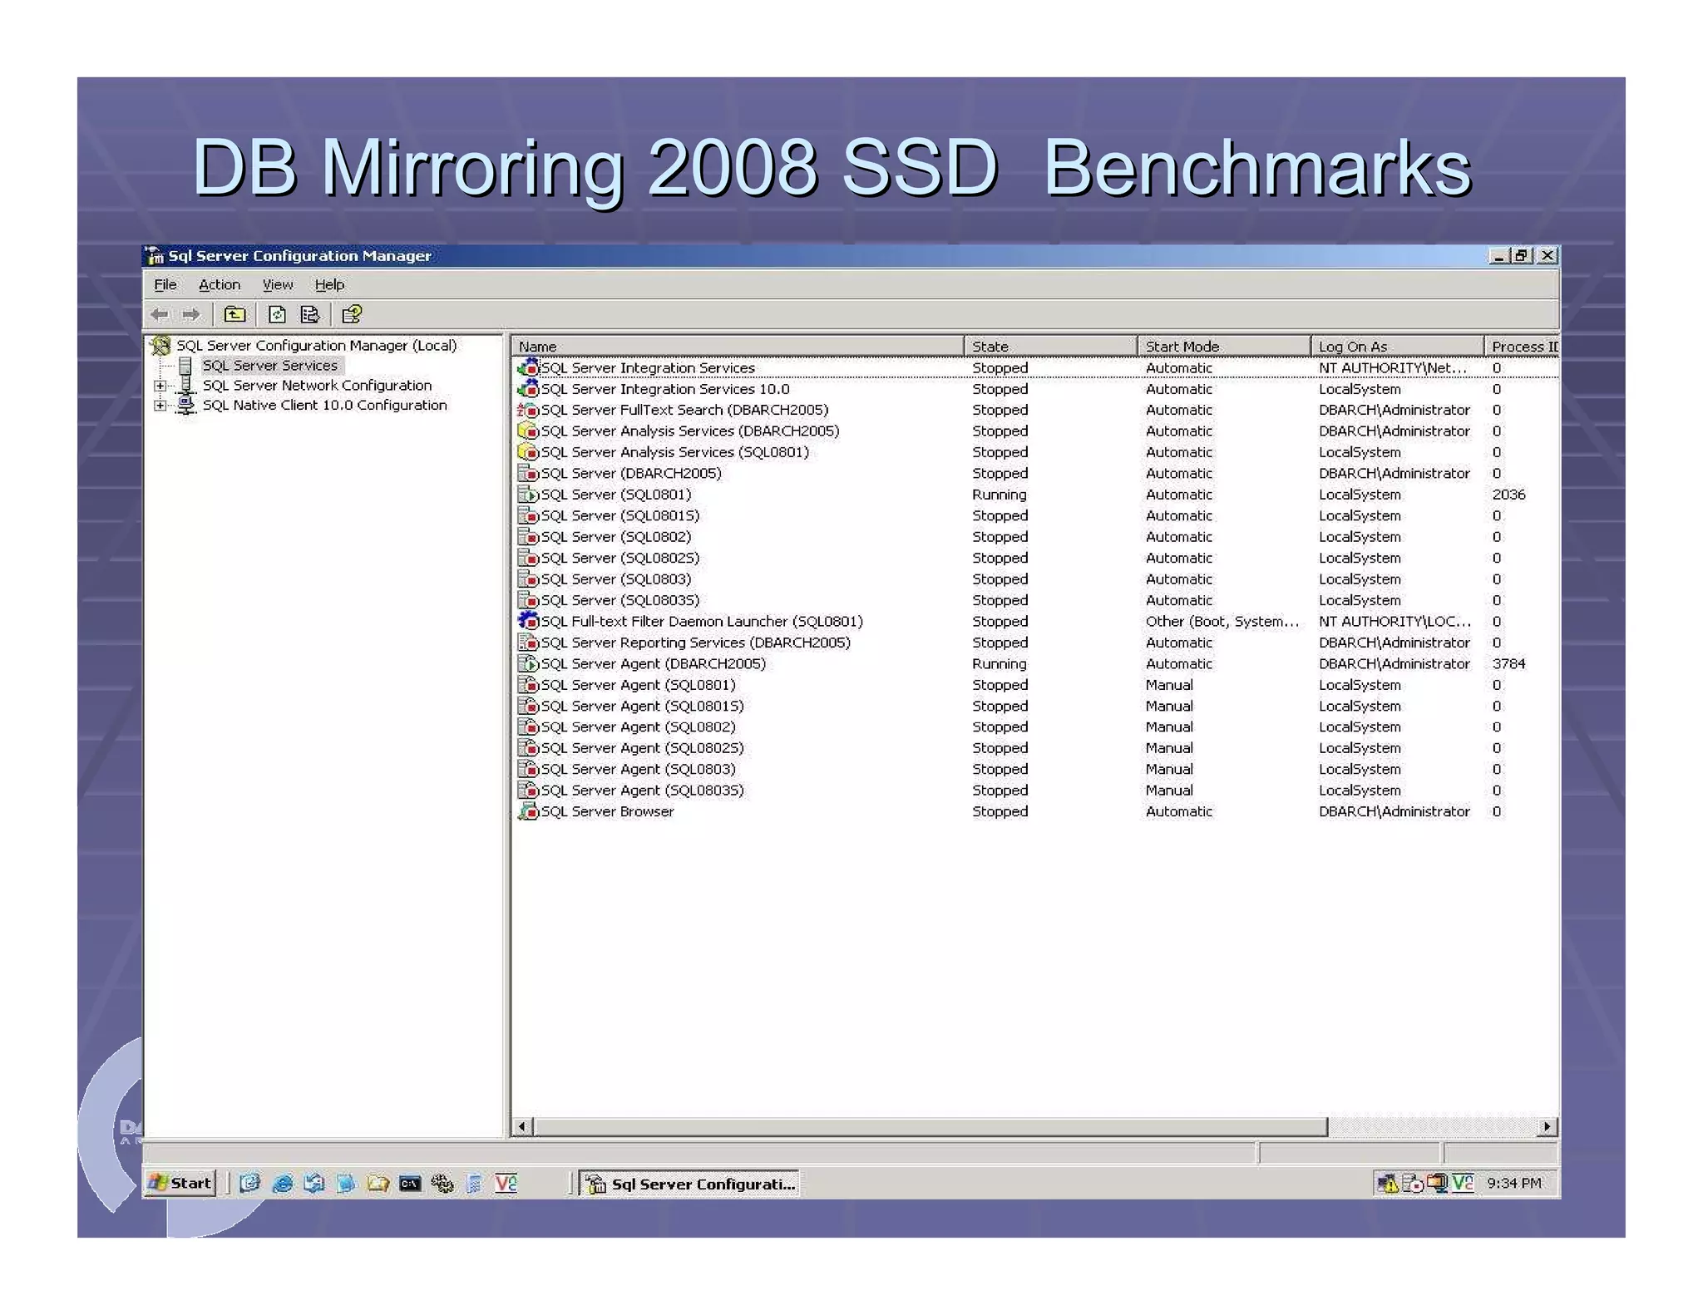Click the SQL Server FullText Search (DBARCH2005) icon

[x=528, y=409]
